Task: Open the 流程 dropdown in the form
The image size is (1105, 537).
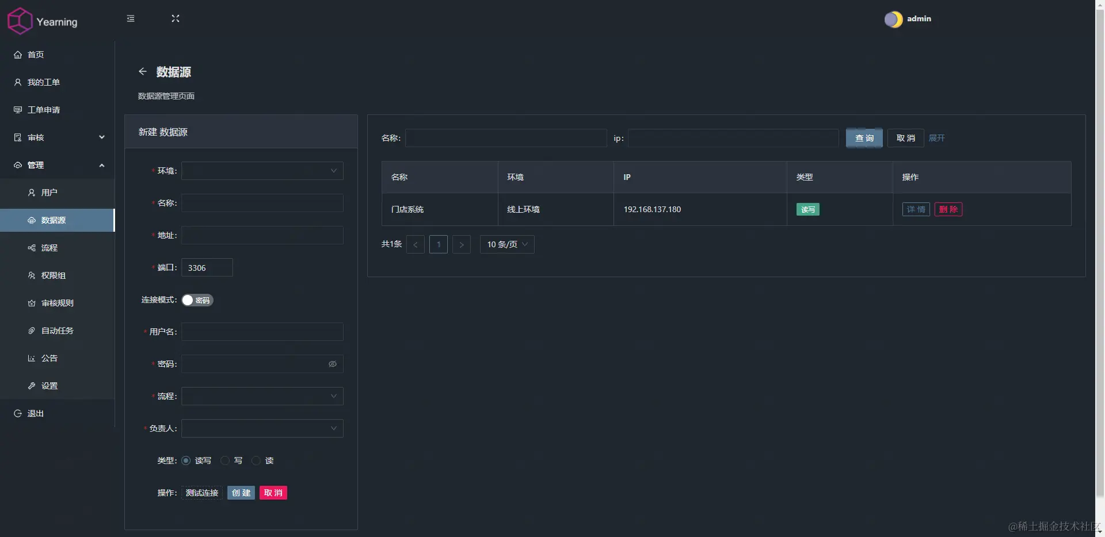Action: (x=262, y=396)
